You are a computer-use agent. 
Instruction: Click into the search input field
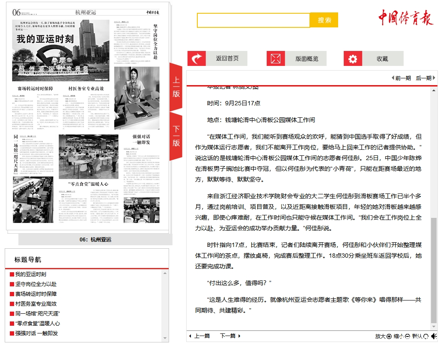[253, 20]
